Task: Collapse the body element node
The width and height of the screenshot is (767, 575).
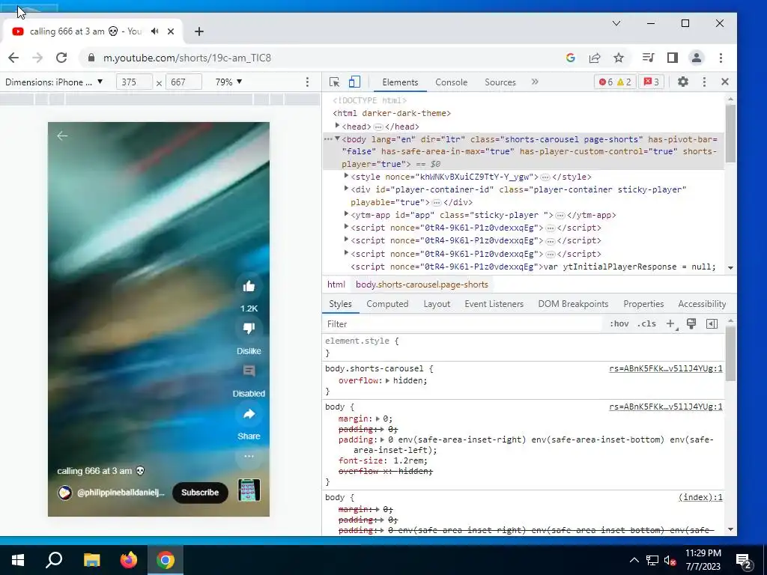Action: point(337,139)
